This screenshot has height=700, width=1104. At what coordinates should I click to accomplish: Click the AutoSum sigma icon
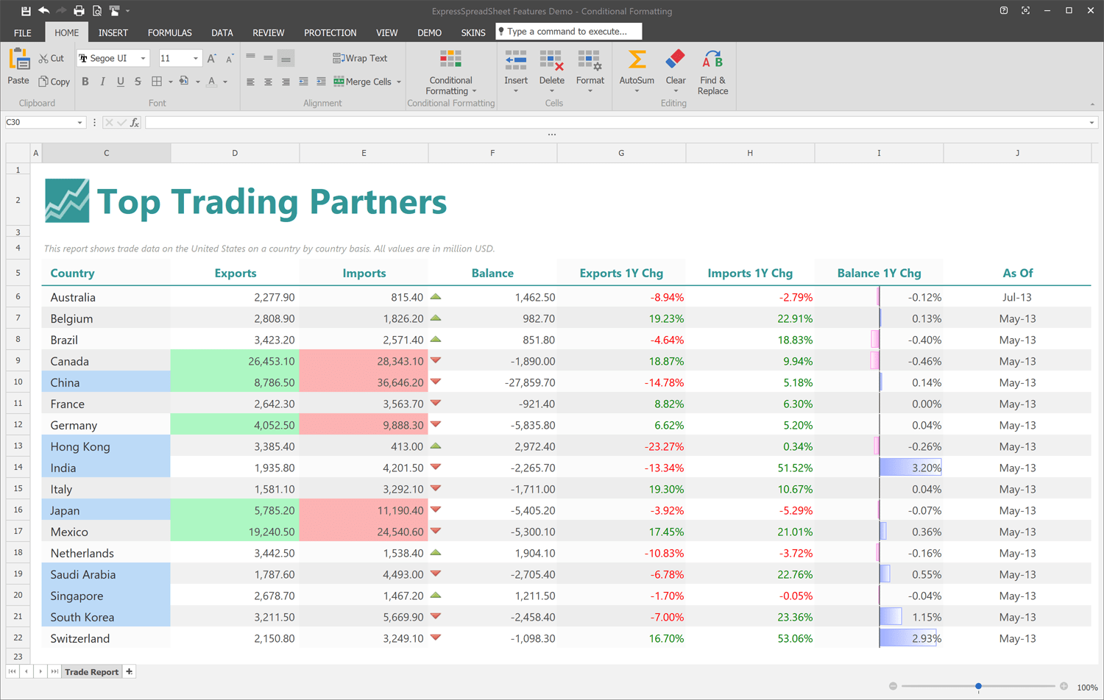pos(637,60)
